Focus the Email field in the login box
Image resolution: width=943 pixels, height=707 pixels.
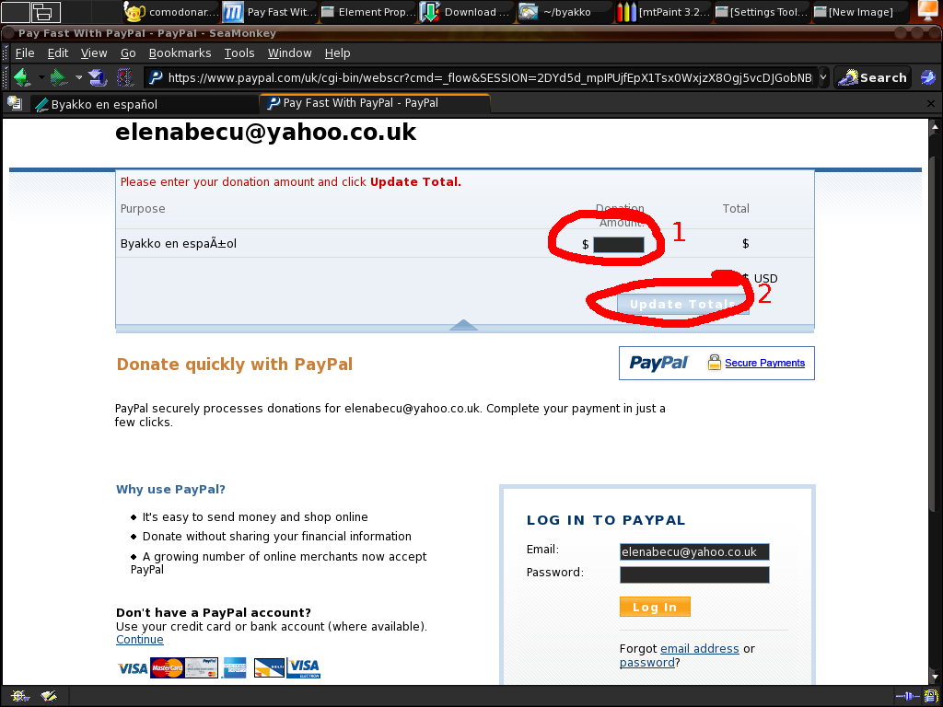694,552
